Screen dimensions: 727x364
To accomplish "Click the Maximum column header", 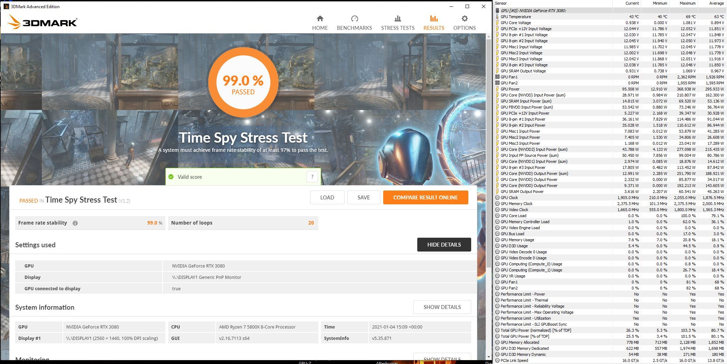I will click(x=683, y=3).
